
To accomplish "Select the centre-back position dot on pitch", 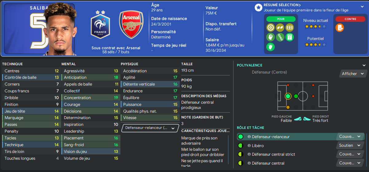I will tap(288, 96).
